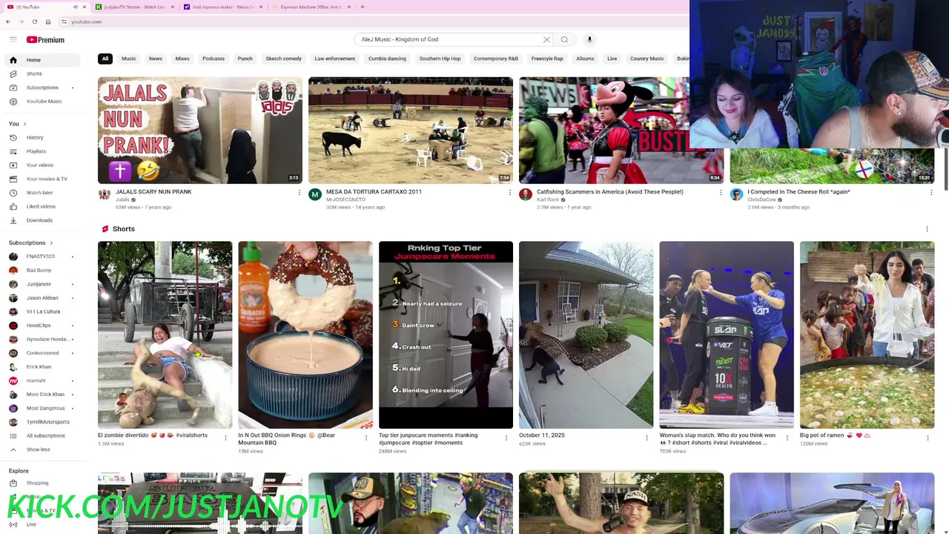Select the News filter chip
Image resolution: width=949 pixels, height=534 pixels.
coord(155,59)
